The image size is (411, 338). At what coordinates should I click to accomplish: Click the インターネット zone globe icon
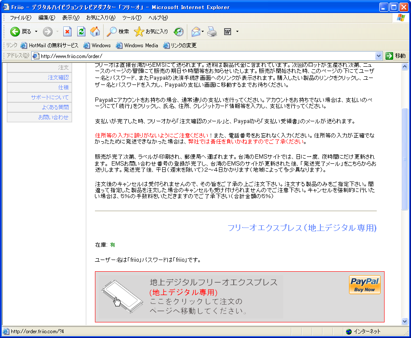pyautogui.click(x=349, y=331)
